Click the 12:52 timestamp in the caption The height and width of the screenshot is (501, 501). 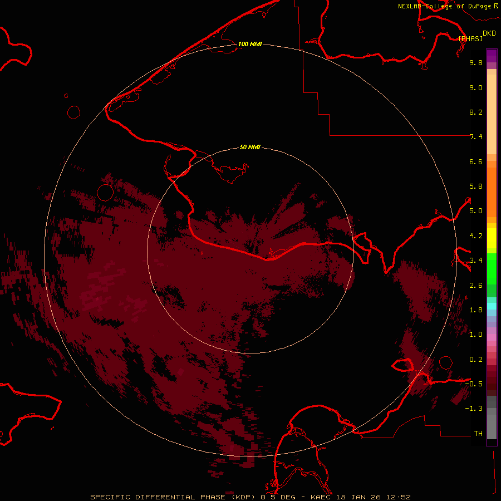[399, 497]
